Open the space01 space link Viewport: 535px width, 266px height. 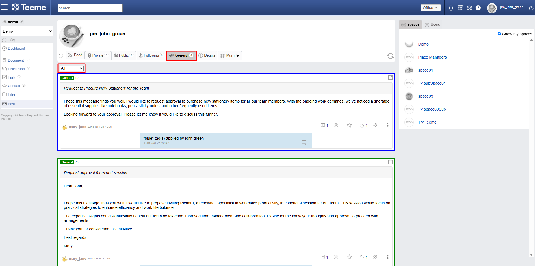click(425, 70)
